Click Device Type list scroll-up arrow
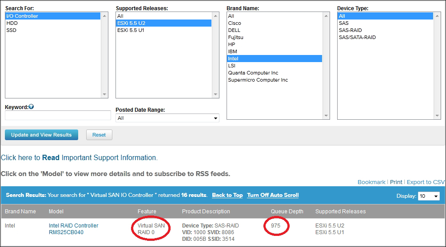446x247 pixels. click(437, 16)
